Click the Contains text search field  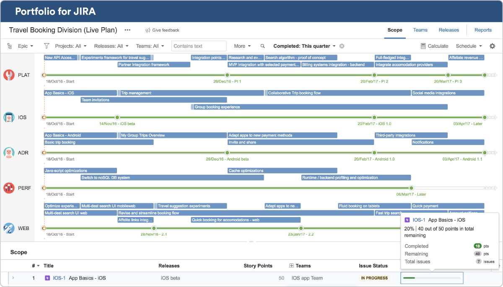tap(199, 46)
